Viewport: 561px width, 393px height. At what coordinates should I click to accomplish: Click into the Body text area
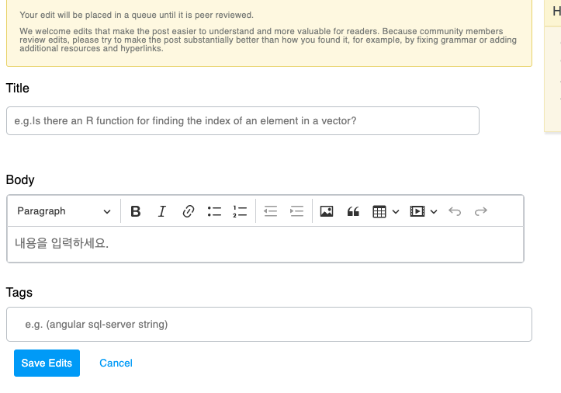(265, 245)
